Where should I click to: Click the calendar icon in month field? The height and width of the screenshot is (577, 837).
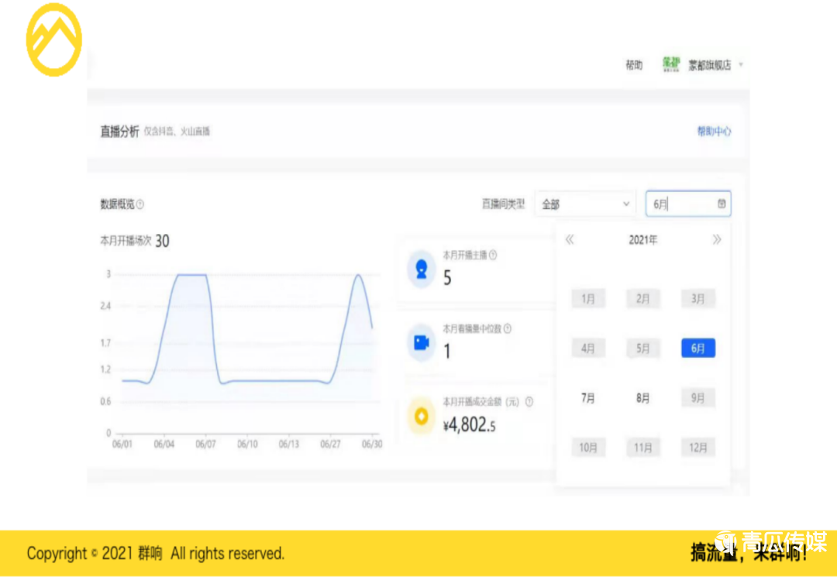click(722, 204)
